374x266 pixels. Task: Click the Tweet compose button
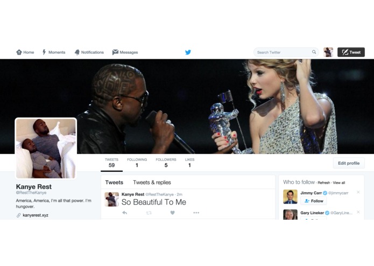click(351, 52)
